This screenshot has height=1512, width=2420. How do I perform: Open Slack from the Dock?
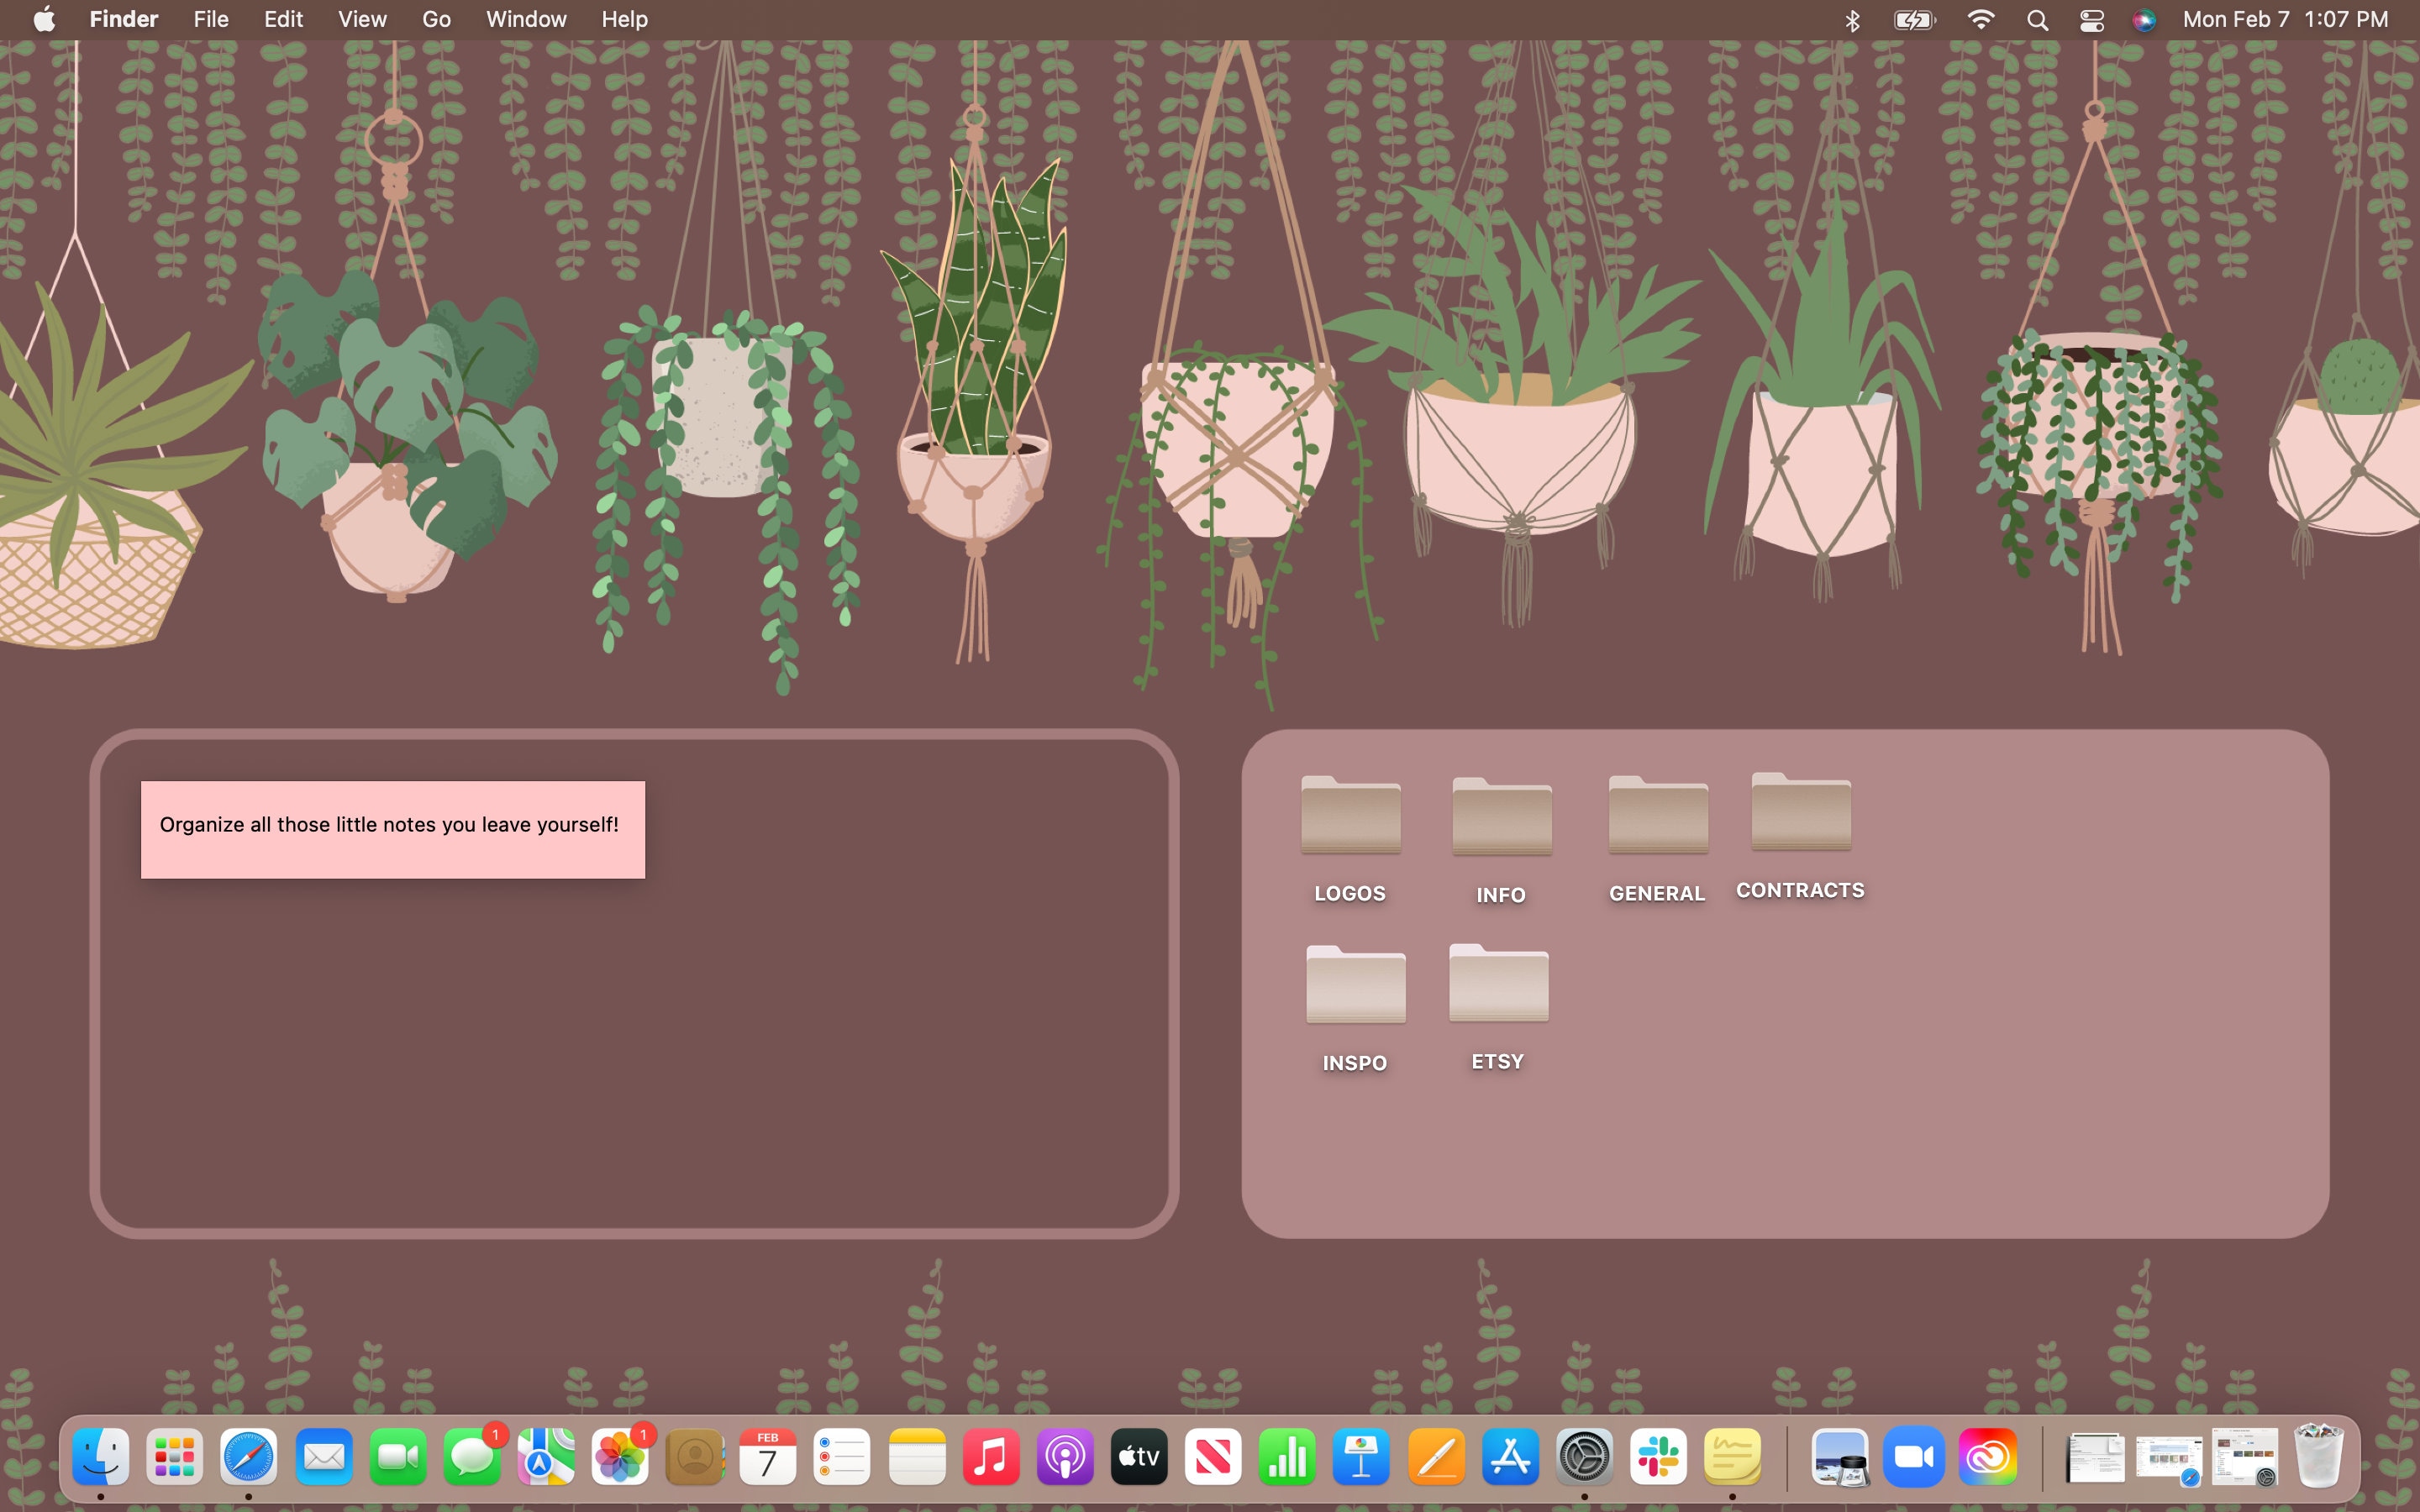click(1658, 1457)
